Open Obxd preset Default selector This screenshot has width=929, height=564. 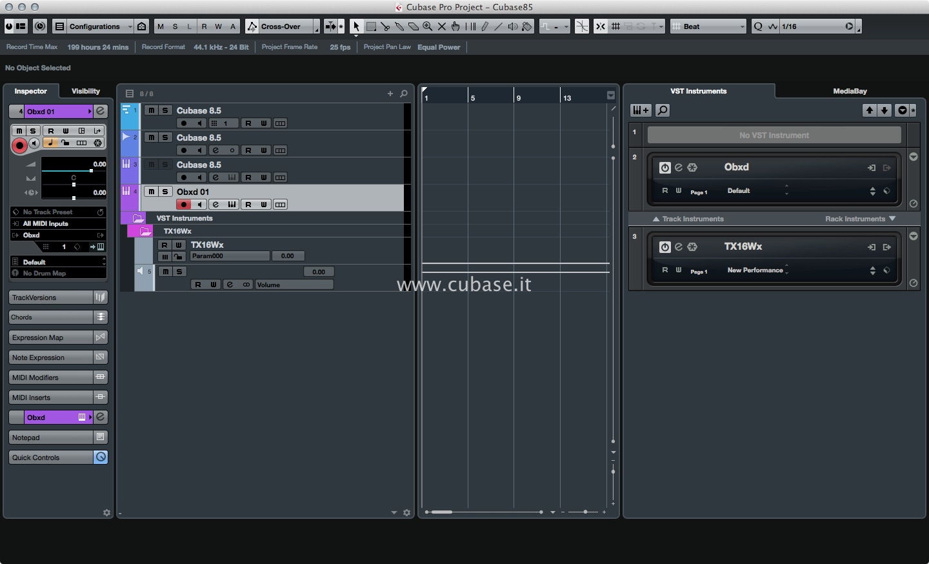coord(757,191)
